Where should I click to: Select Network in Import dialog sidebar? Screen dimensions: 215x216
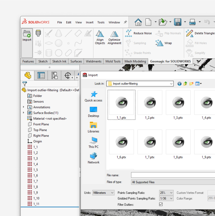tap(93, 158)
